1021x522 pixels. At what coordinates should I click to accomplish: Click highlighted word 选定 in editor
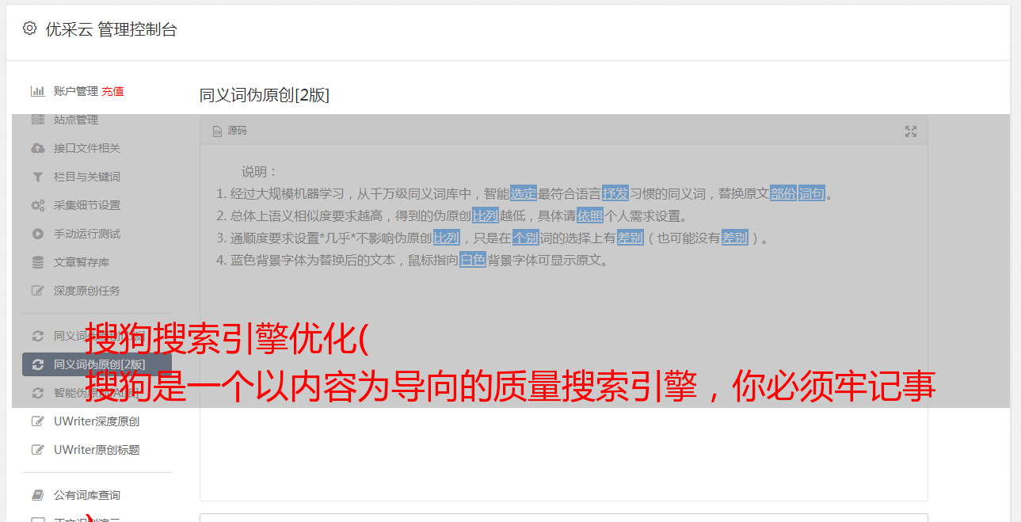click(x=524, y=193)
